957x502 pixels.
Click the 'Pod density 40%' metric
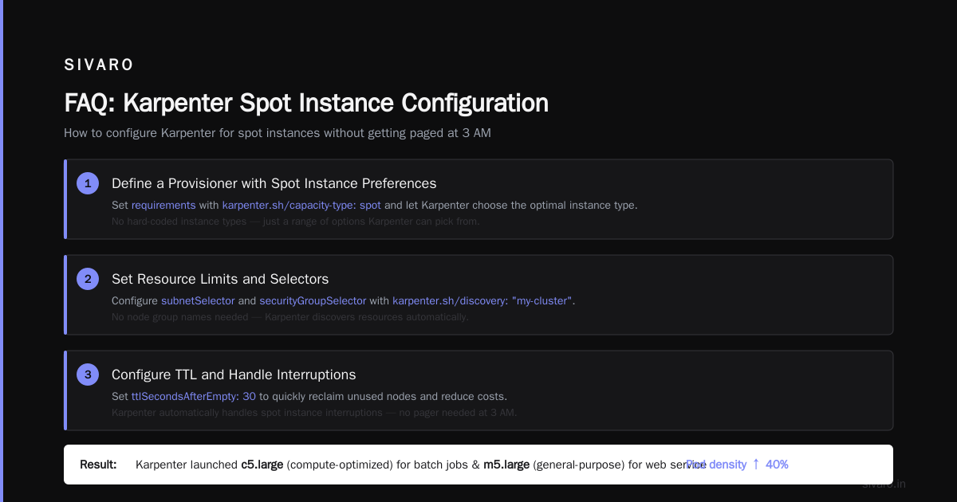(x=737, y=464)
